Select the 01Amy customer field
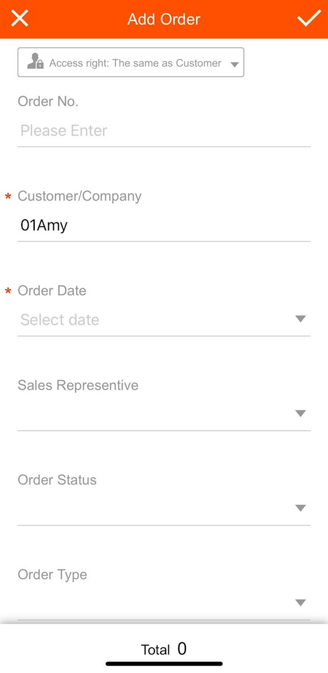This screenshot has height=673, width=328. click(164, 226)
